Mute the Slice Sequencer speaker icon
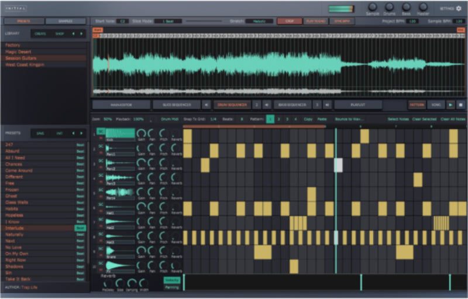Viewport: 468px width, 299px height. [x=207, y=105]
